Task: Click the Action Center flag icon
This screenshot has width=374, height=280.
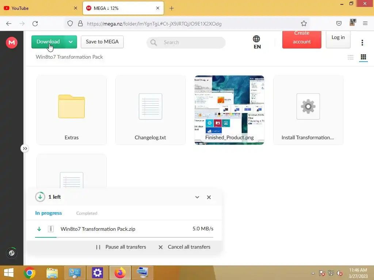Action: coord(322,273)
